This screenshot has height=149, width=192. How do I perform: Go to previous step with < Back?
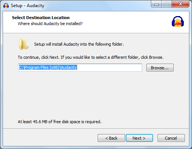[111, 138]
